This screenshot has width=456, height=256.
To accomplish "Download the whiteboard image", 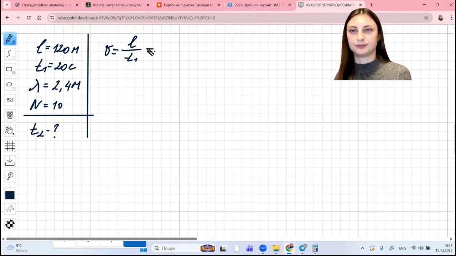I will (10, 161).
